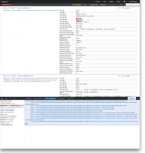Toggle the Duplicates display option
Screen dimensions: 145x153
coord(103,5)
